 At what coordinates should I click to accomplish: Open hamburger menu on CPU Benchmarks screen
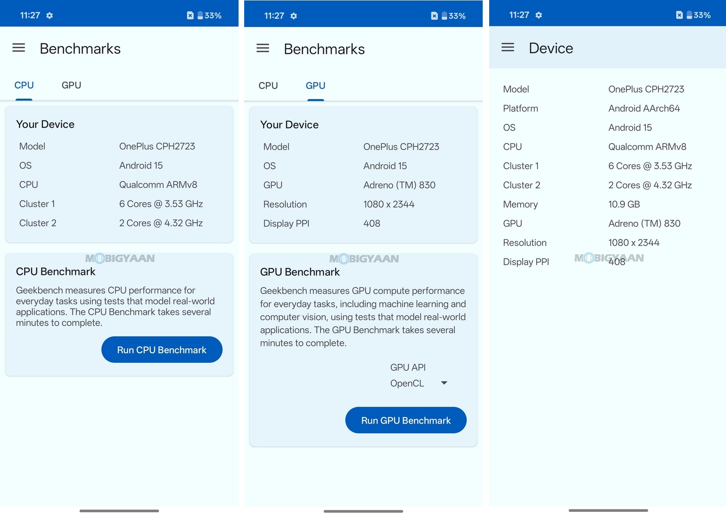pos(19,48)
